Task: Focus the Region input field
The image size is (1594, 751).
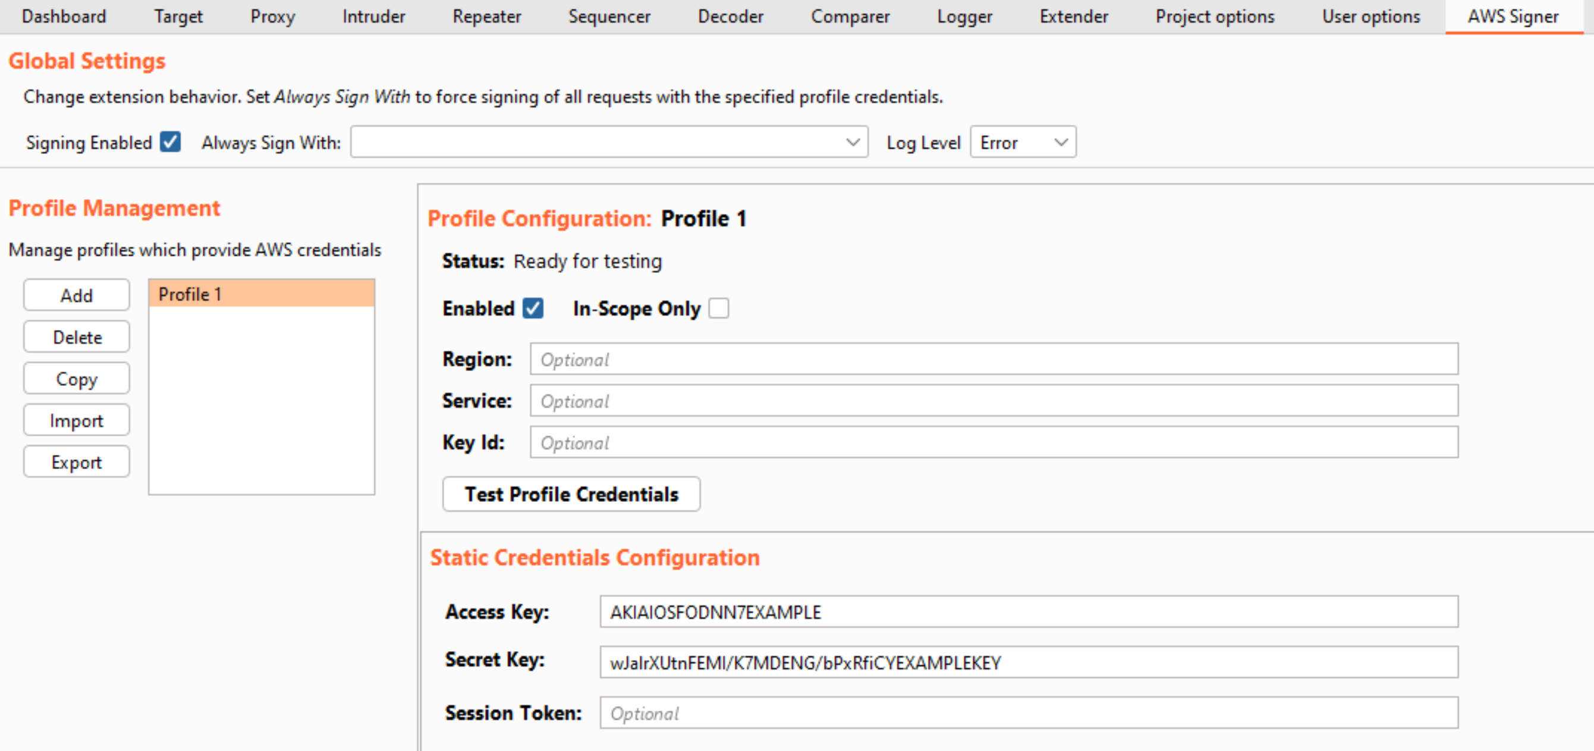Action: [994, 359]
